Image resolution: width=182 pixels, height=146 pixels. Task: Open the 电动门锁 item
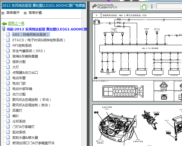pos(19,83)
